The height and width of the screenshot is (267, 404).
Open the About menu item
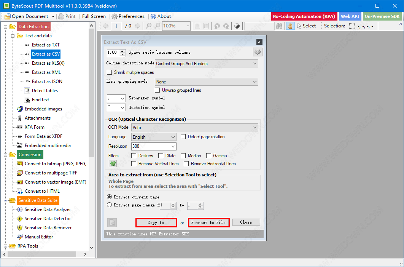pyautogui.click(x=161, y=16)
